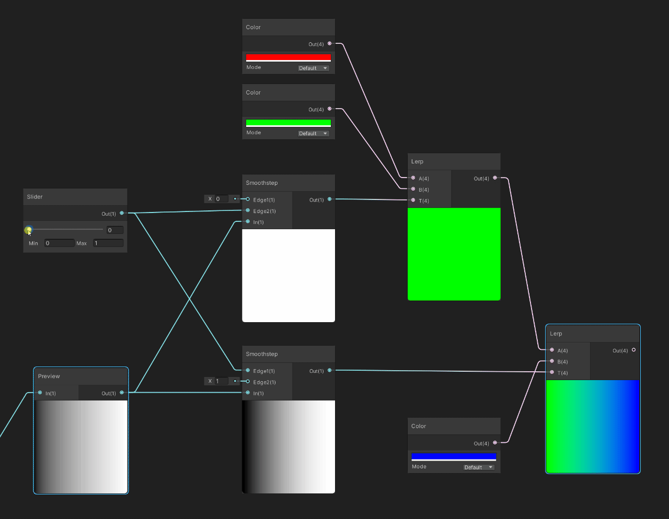Open Mode dropdown on the red Color node

[x=314, y=68]
